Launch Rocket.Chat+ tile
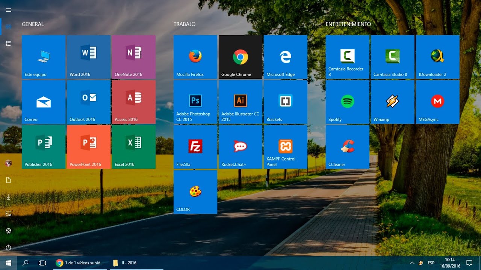Image resolution: width=481 pixels, height=270 pixels. 240,147
